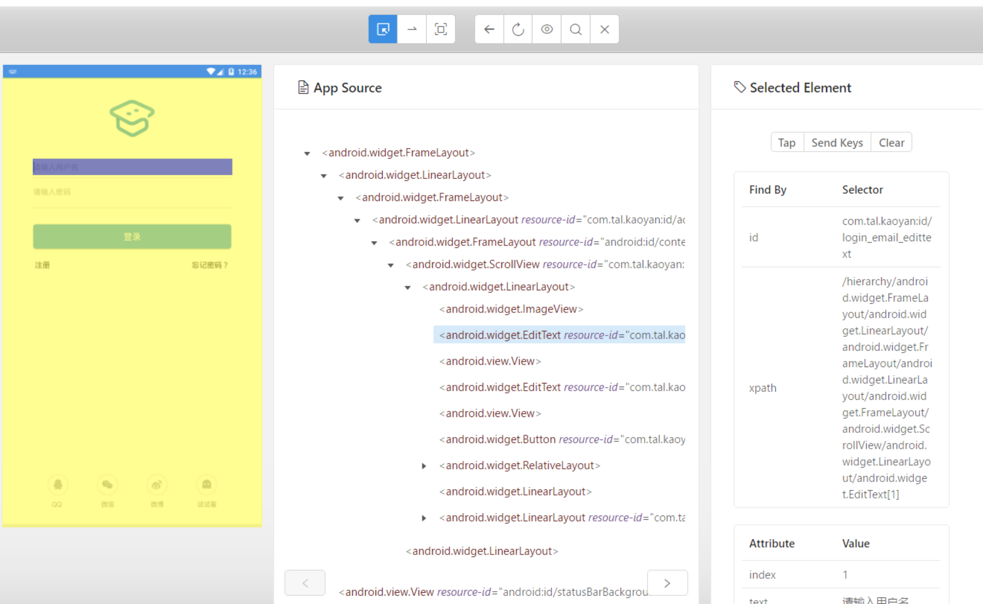Expand the RelativeLayout node
983x604 pixels.
click(424, 466)
